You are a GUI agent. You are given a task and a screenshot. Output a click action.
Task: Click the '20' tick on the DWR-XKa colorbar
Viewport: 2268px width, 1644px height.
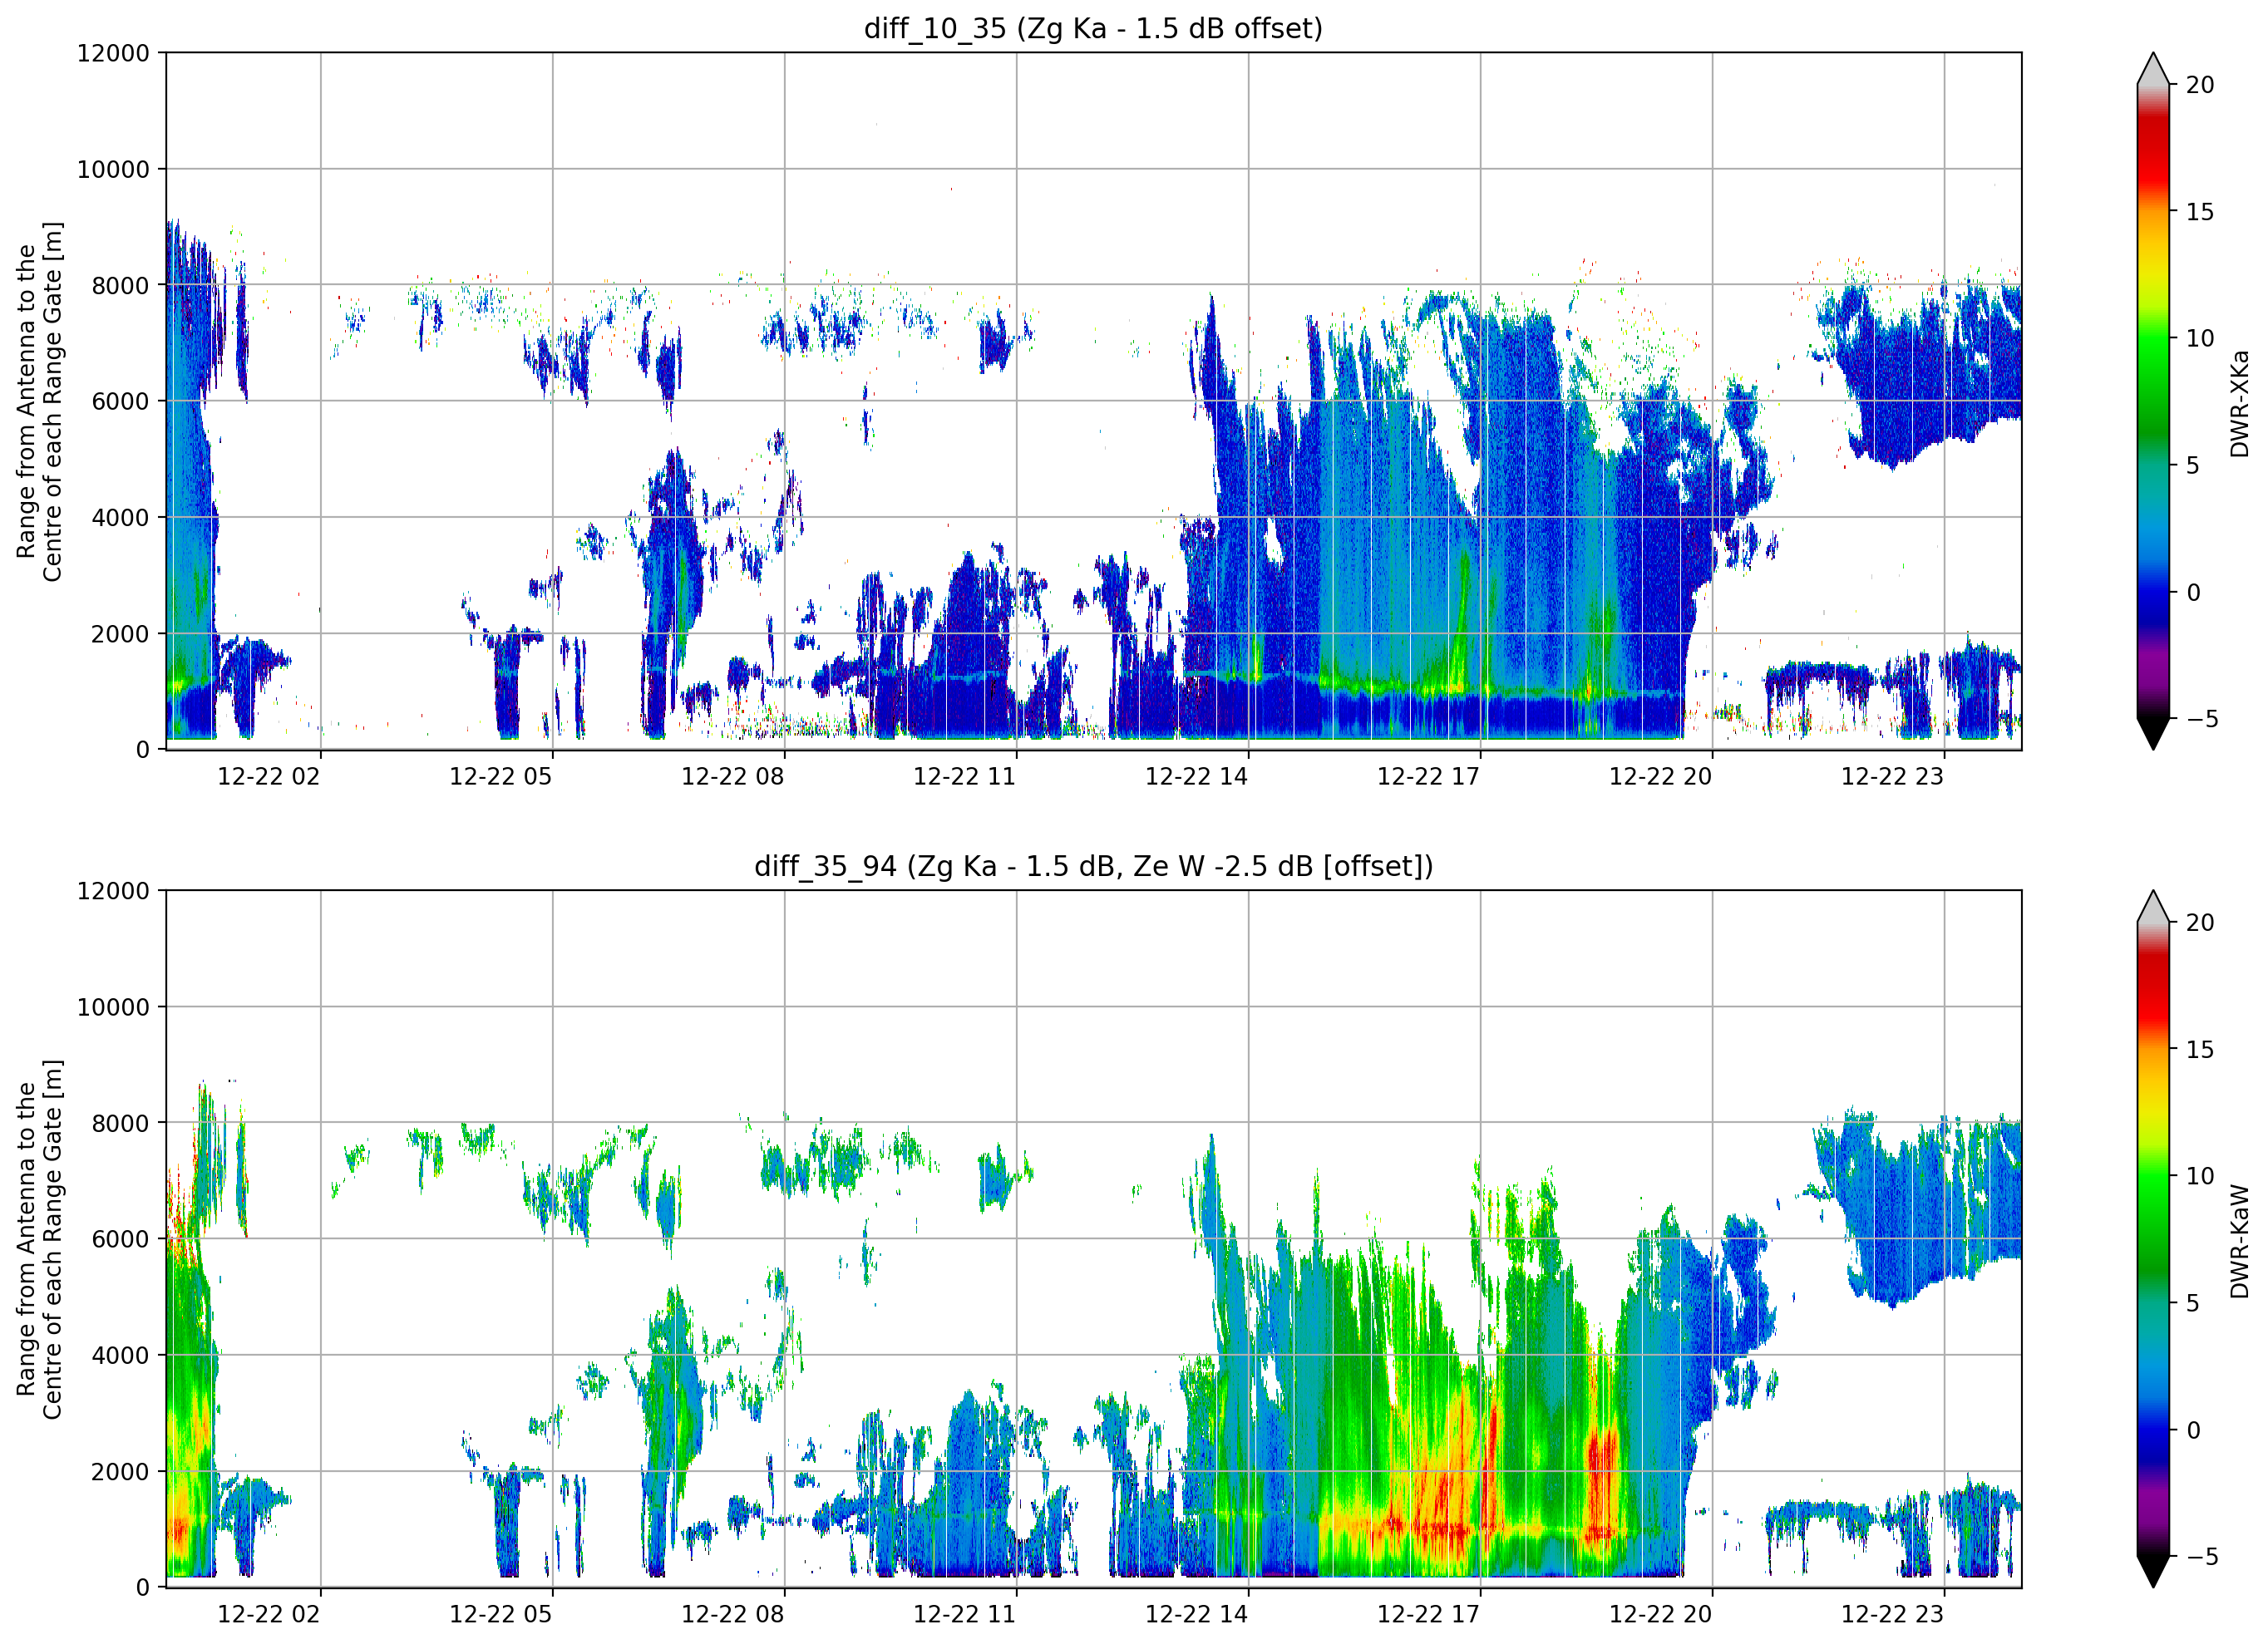pyautogui.click(x=2200, y=85)
